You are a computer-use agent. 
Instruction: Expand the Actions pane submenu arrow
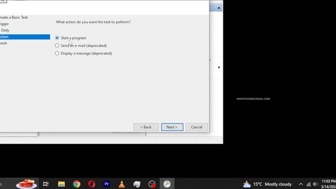tap(219, 68)
